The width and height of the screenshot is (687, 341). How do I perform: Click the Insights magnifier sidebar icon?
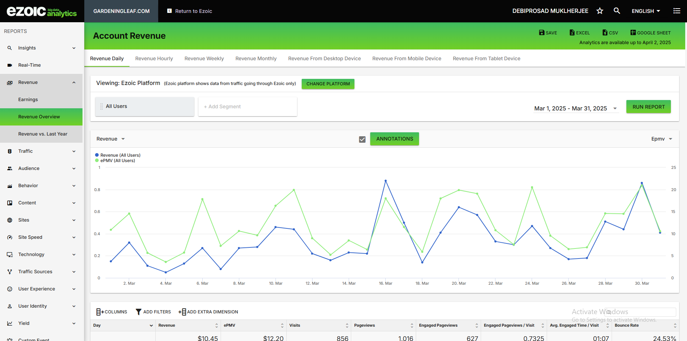10,48
